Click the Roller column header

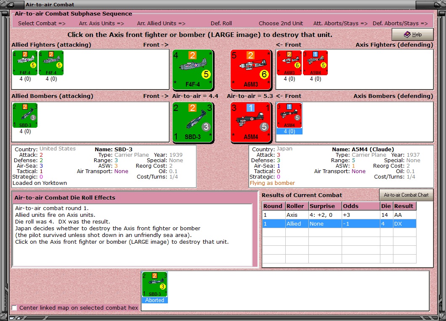[x=297, y=206]
